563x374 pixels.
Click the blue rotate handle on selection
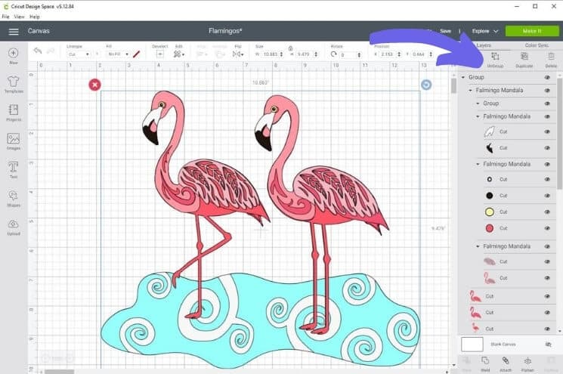(x=426, y=85)
